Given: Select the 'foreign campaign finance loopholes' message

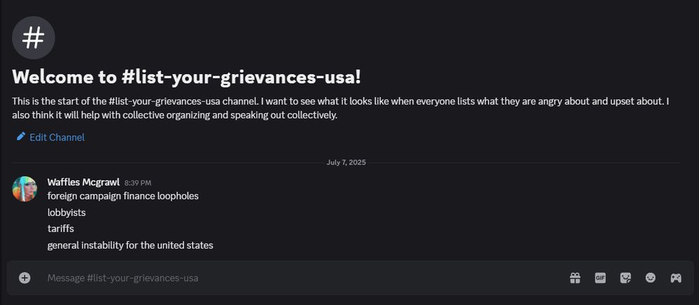Looking at the screenshot, I should (123, 196).
